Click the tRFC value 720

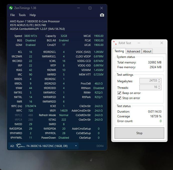pos(31,111)
